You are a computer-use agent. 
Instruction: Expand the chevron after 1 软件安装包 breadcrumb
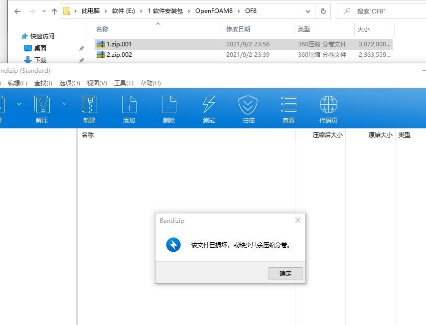click(189, 11)
